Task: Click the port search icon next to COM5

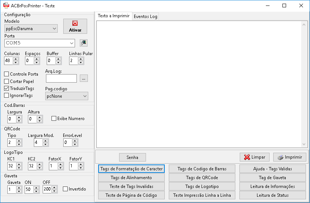Action: 83,43
